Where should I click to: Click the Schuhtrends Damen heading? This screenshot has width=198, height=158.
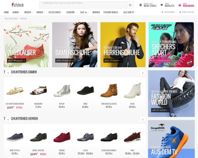(20, 72)
